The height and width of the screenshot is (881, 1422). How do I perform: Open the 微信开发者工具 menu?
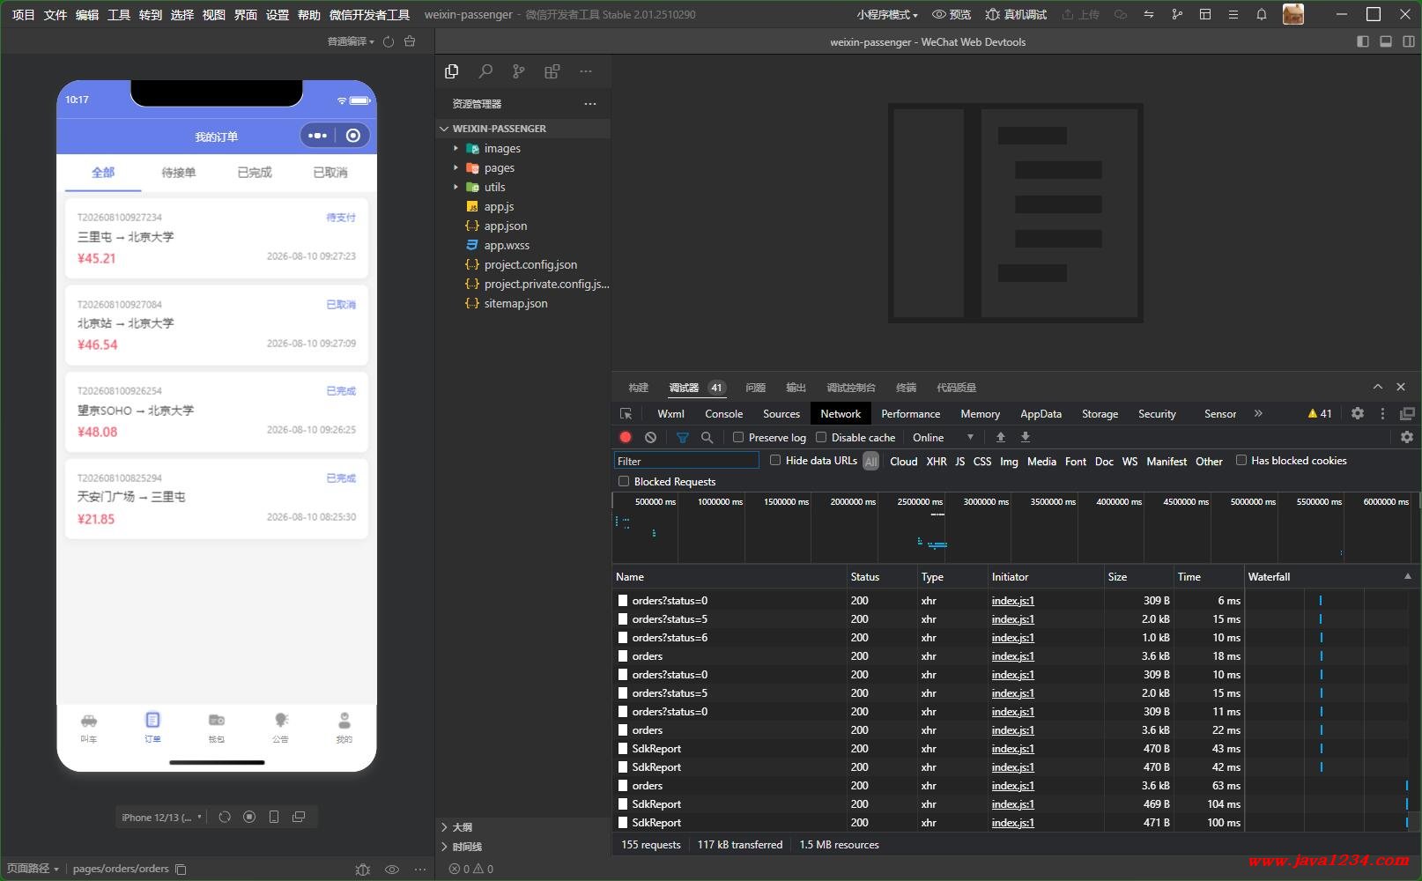tap(369, 14)
